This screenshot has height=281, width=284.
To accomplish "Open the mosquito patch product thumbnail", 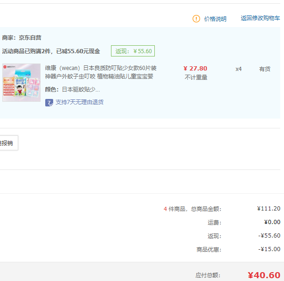I will click(21, 83).
